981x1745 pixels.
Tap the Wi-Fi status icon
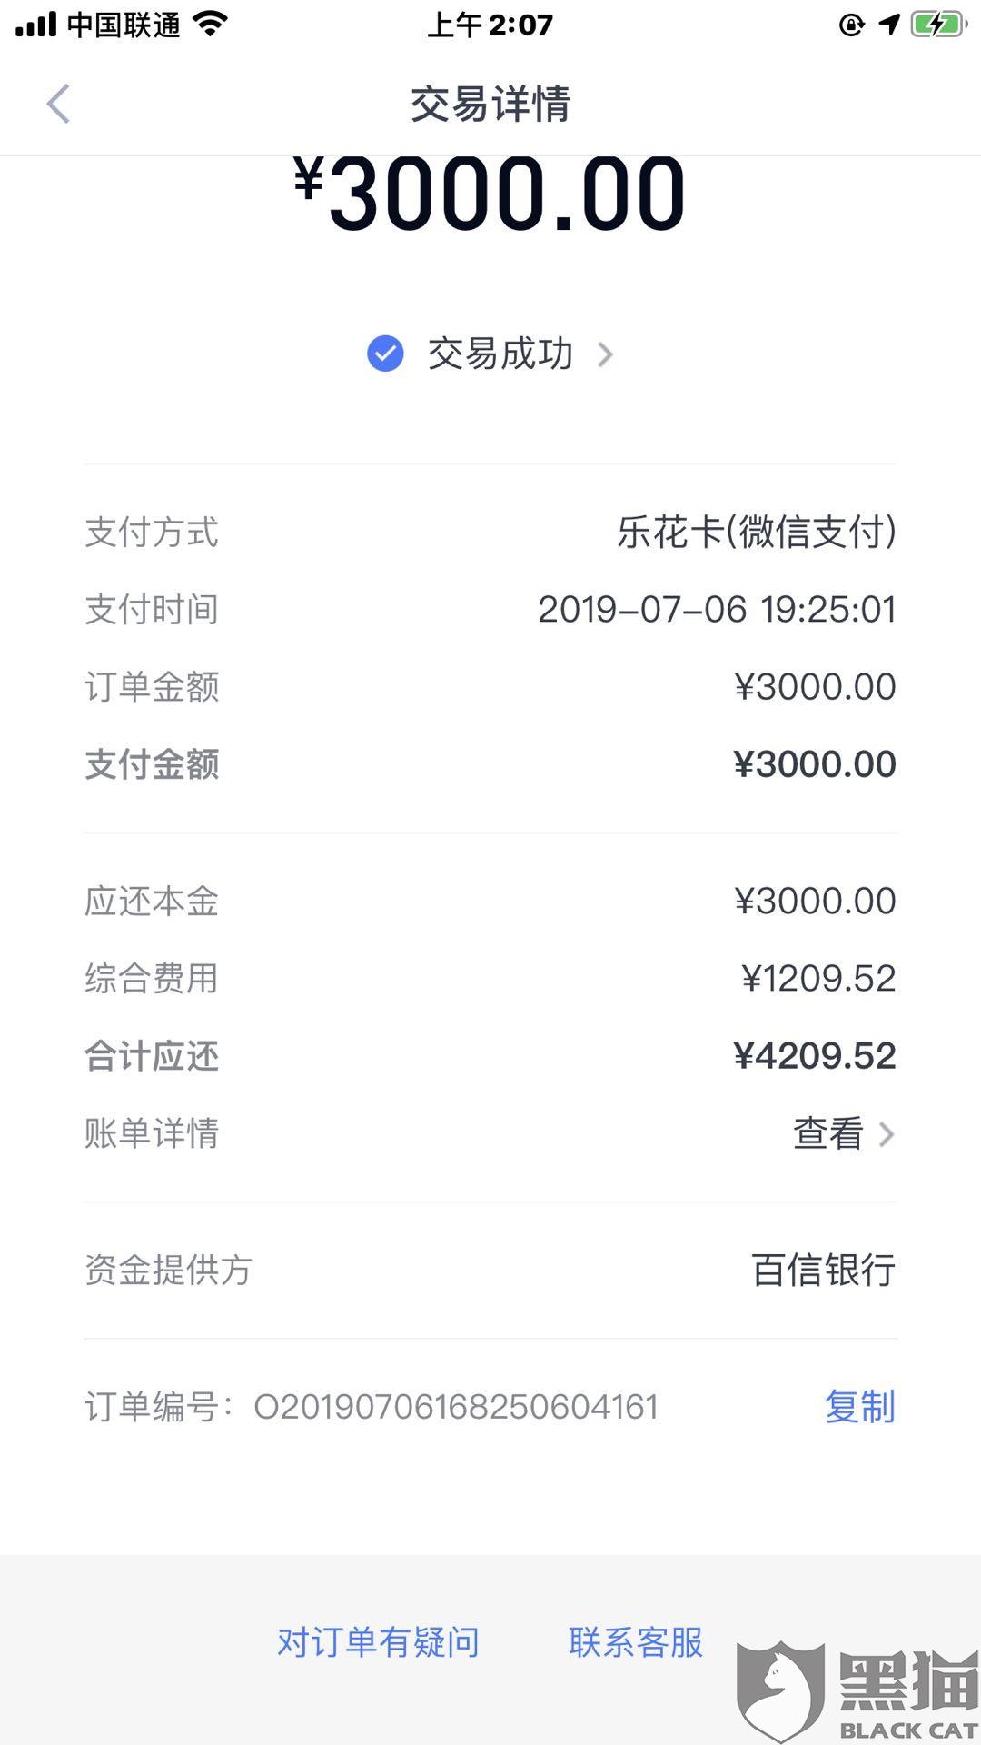[210, 25]
